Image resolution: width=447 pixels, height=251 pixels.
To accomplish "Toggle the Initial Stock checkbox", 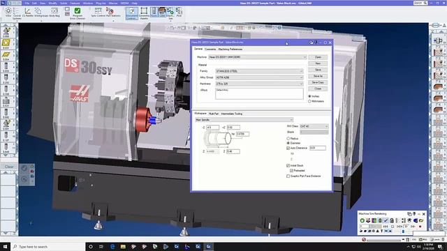I will (x=288, y=166).
